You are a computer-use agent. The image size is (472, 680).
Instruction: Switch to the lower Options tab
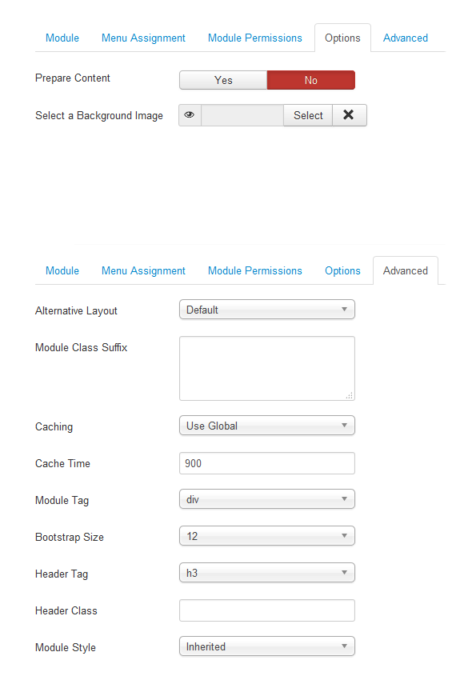tap(342, 271)
